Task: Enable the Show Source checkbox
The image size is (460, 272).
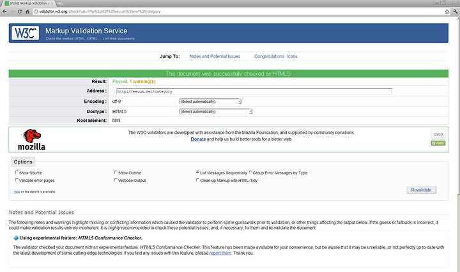Action: coord(17,172)
